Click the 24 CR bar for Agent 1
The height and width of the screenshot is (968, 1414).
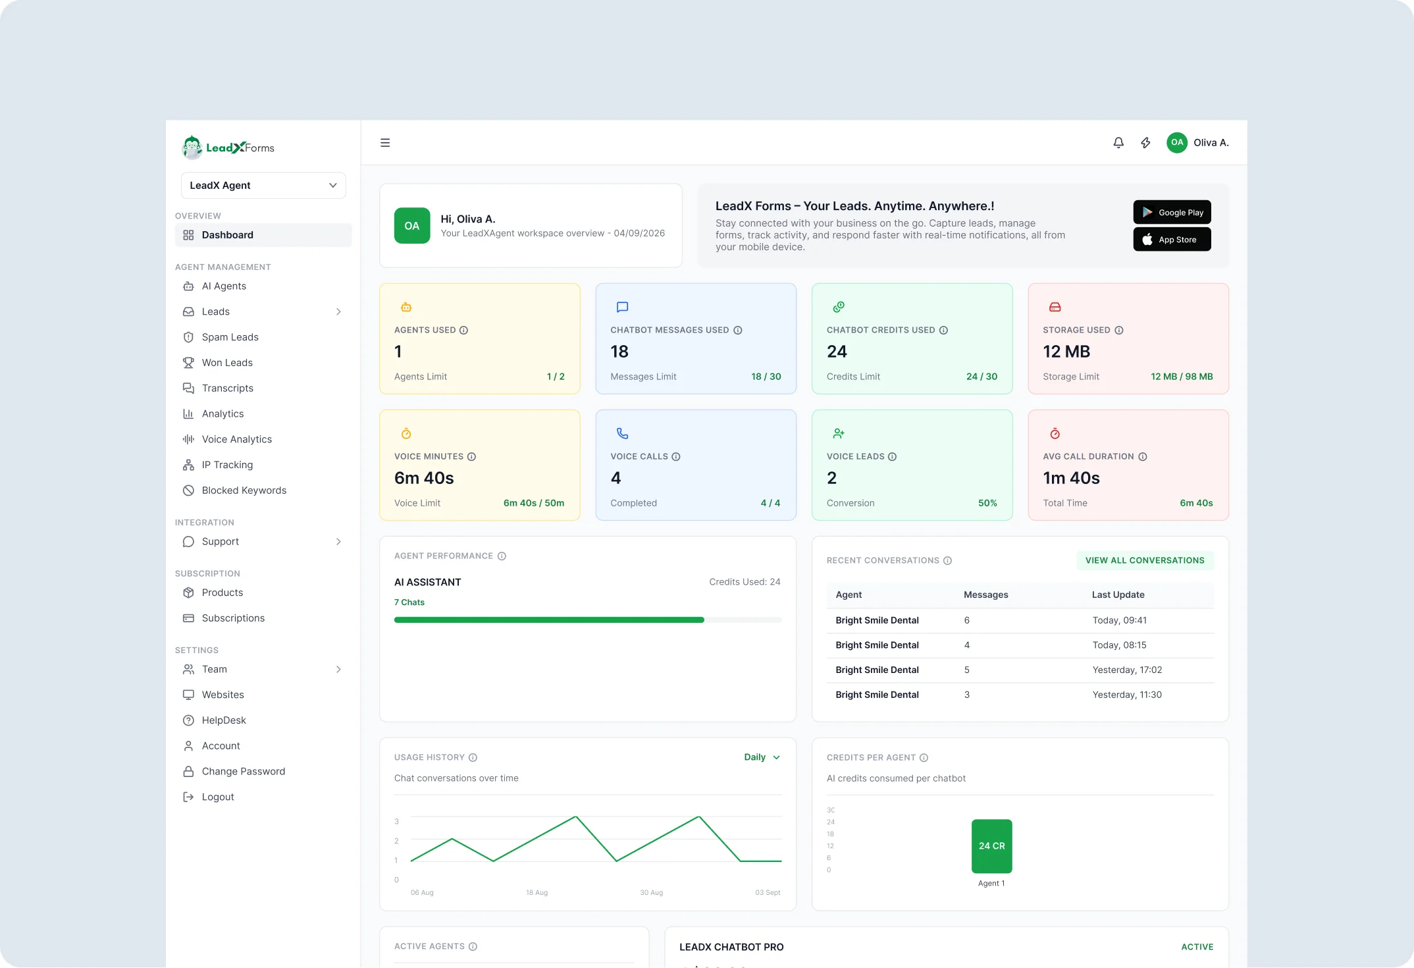pos(991,846)
